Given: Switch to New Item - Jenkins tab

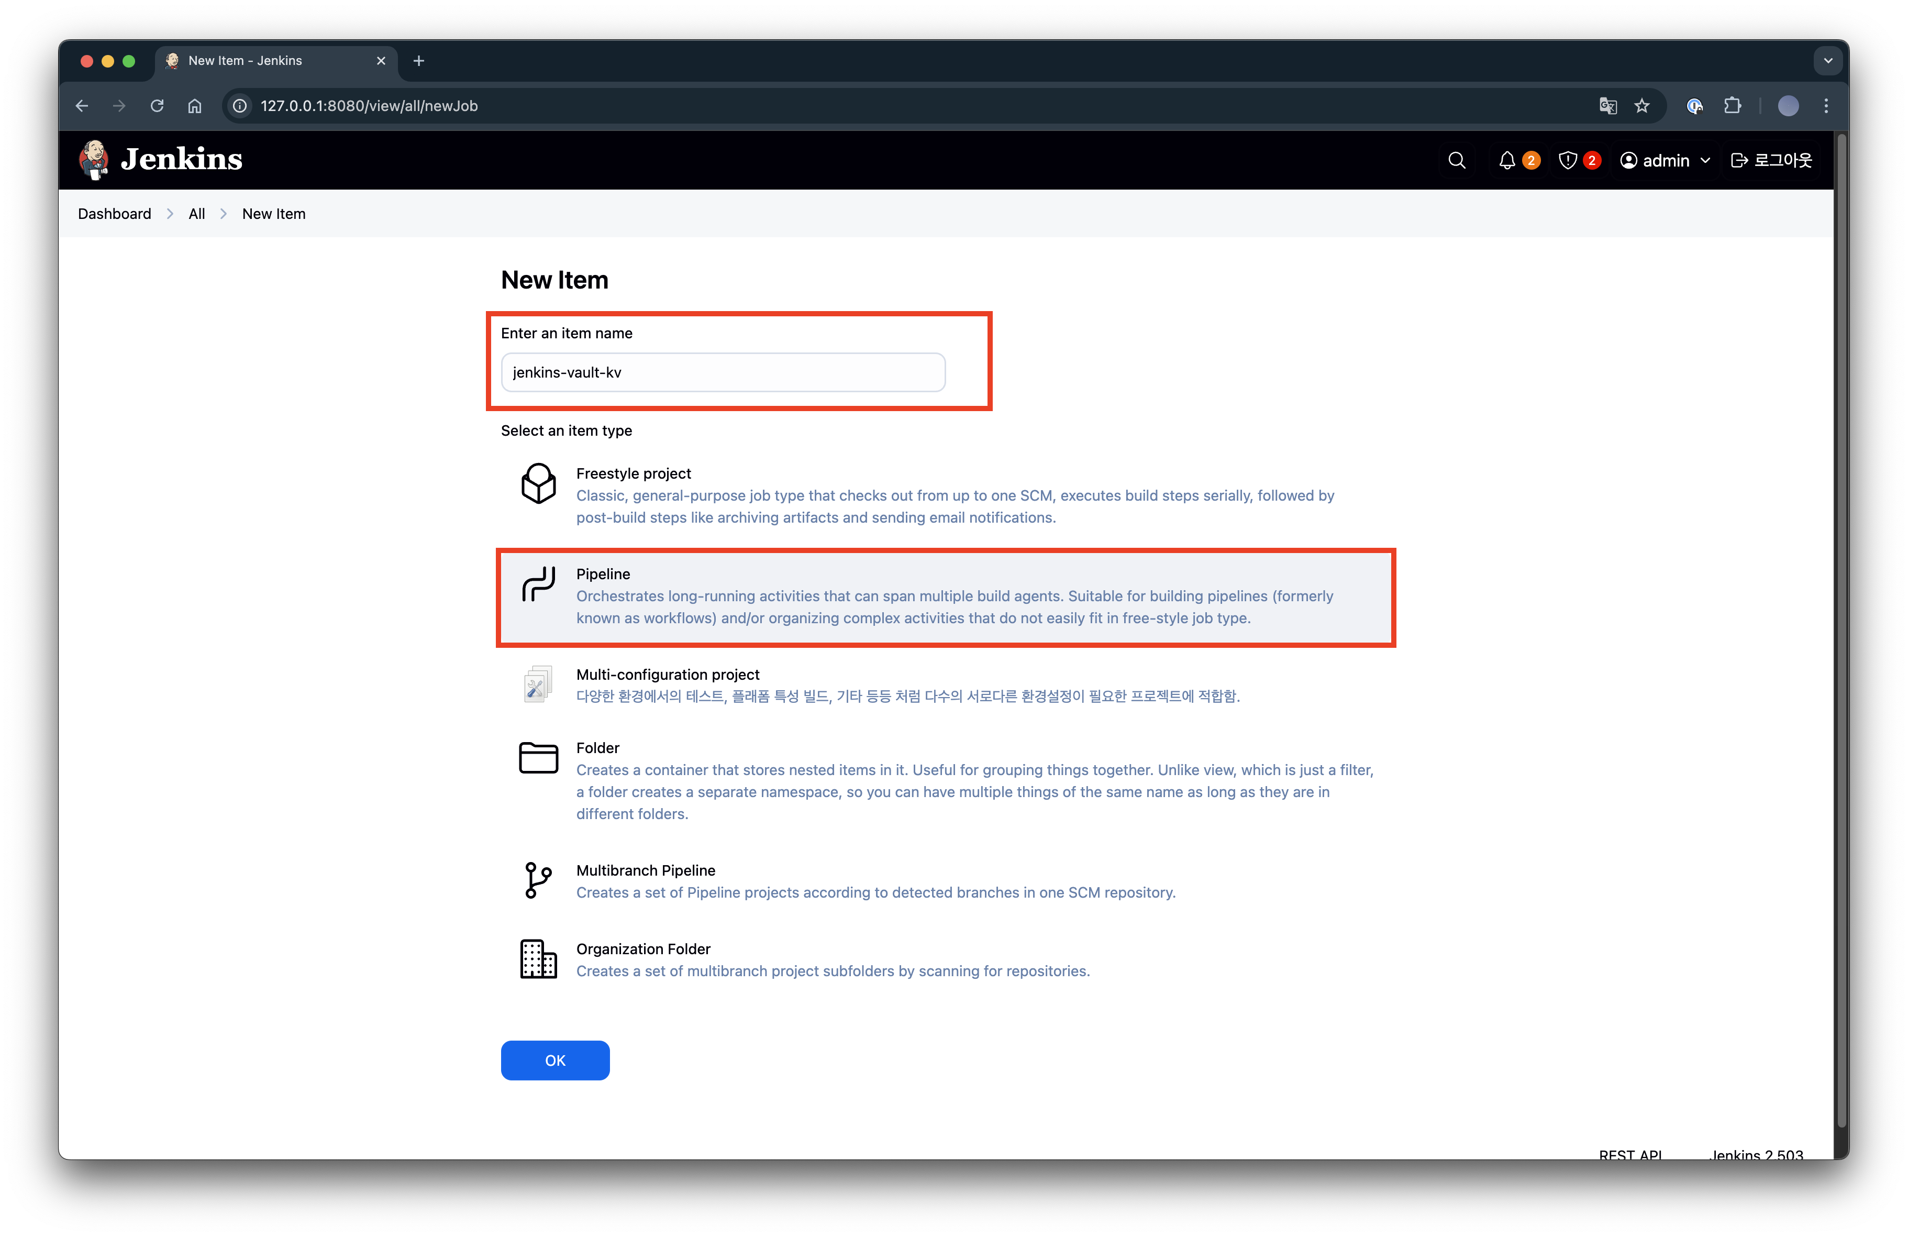Looking at the screenshot, I should [246, 61].
